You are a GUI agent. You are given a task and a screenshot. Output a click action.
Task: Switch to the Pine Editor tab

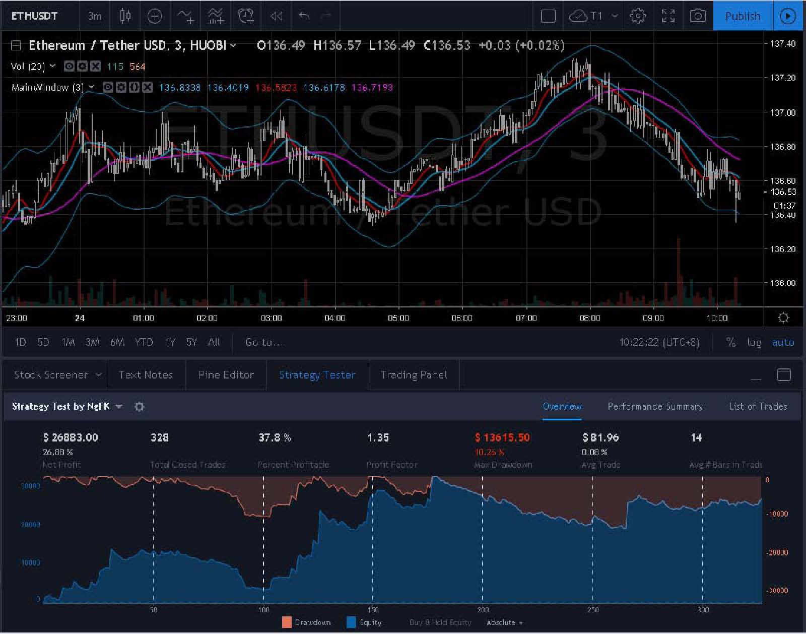(226, 374)
